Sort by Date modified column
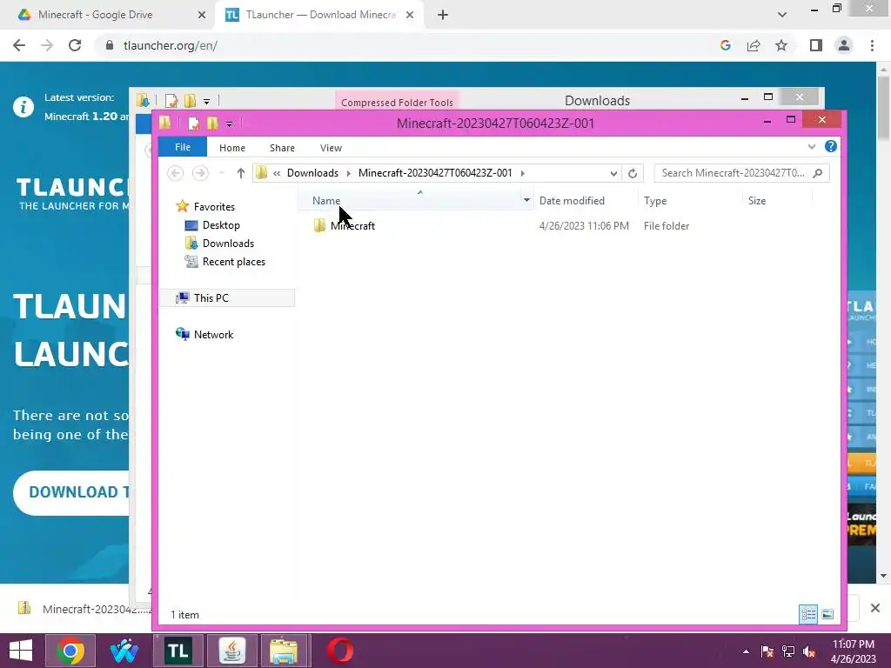 coord(572,201)
